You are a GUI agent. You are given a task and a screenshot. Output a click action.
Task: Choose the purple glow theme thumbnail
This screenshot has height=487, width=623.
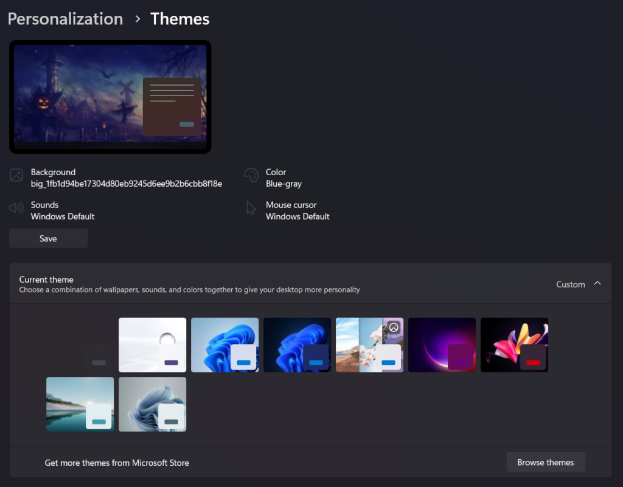click(x=442, y=345)
